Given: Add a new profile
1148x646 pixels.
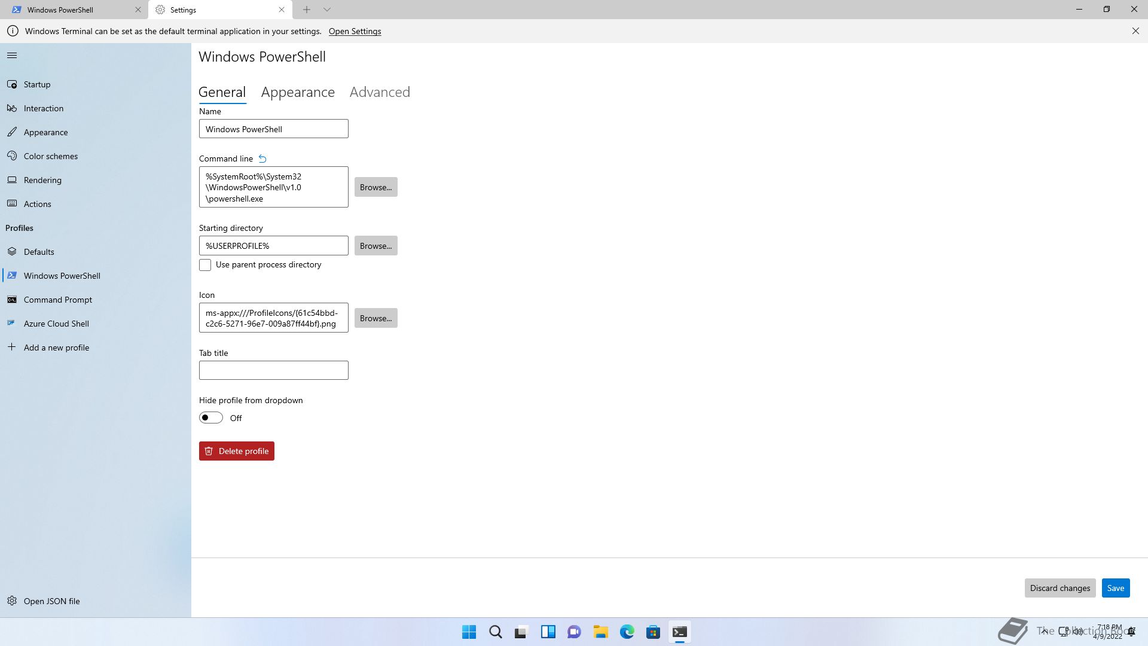Looking at the screenshot, I should [96, 348].
